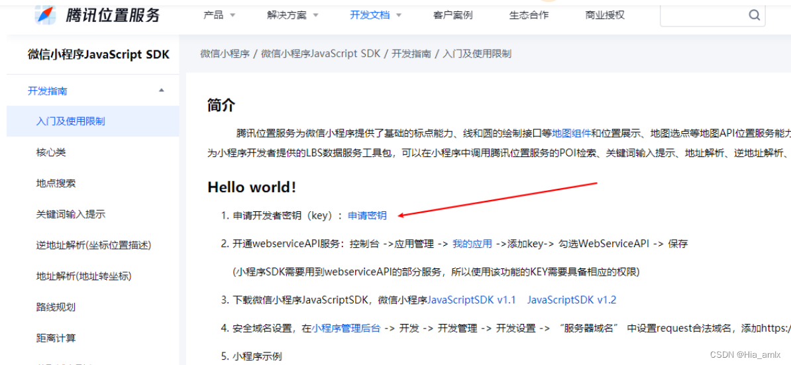Screen dimensions: 791x365
Task: Click the Hello world! heading
Action: coord(252,187)
